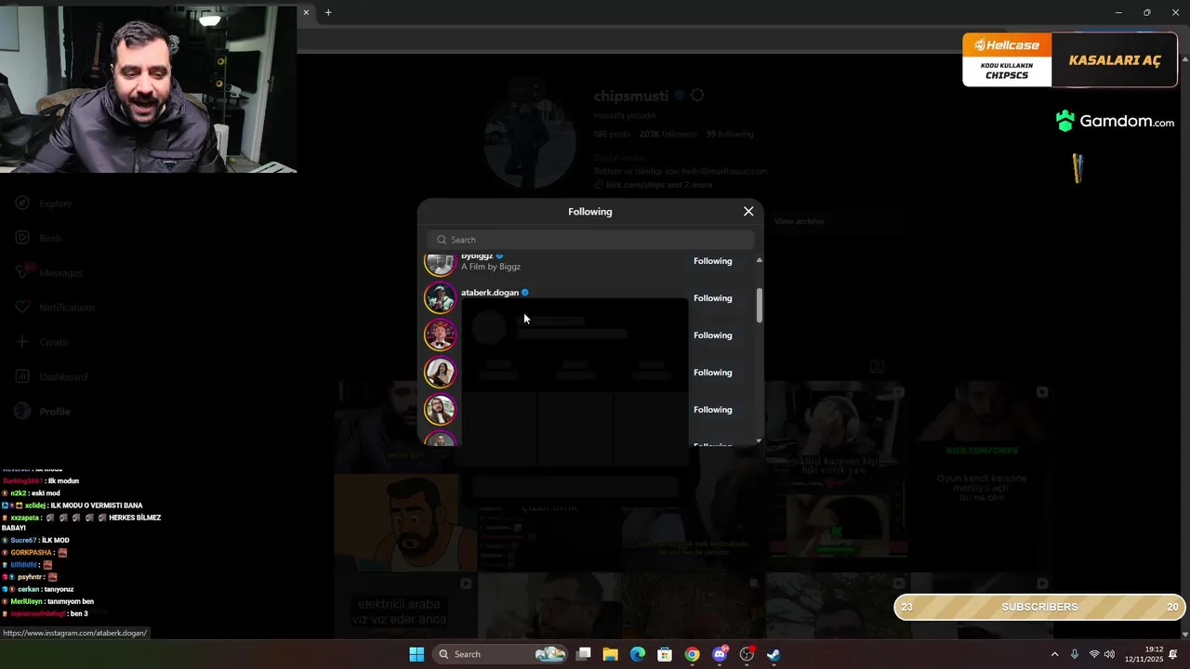
Task: Open ataberk.dogan's profile link
Action: [x=490, y=293]
